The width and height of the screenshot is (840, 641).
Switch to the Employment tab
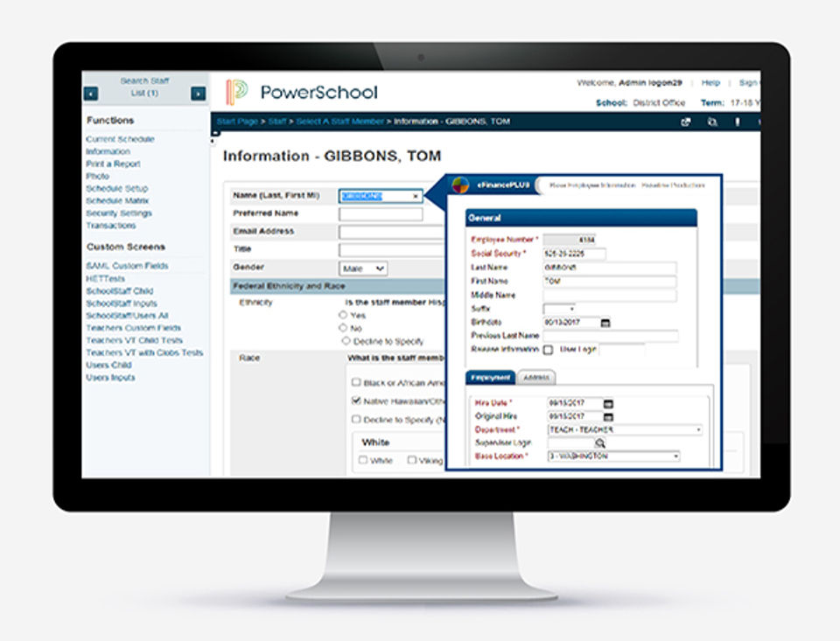490,378
